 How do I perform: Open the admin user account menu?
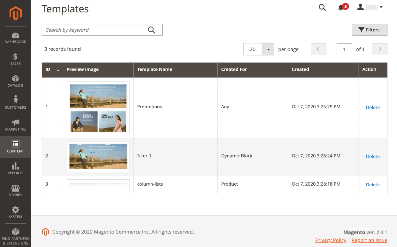(370, 7)
